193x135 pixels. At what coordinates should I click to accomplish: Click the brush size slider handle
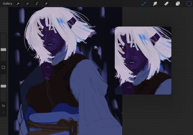click(4, 49)
